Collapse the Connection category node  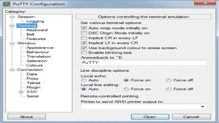(12, 70)
